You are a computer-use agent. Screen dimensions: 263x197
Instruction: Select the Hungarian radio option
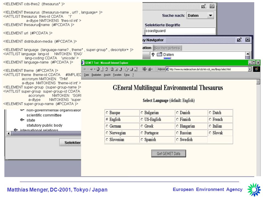coord(177,126)
